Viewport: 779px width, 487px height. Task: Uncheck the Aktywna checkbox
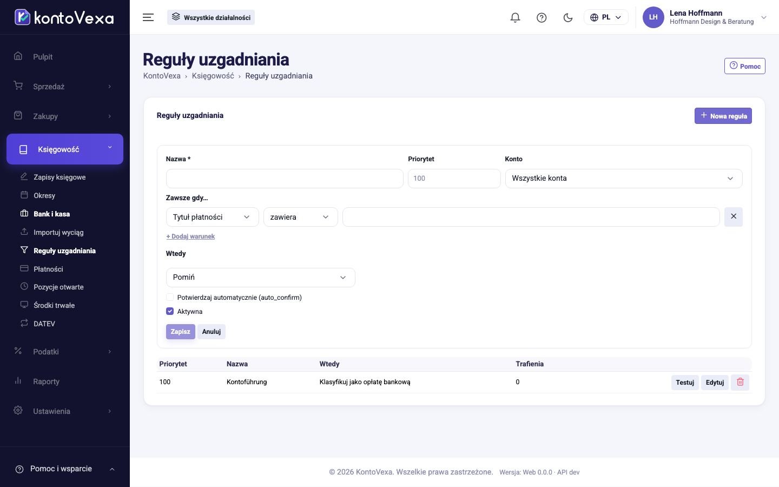click(170, 311)
